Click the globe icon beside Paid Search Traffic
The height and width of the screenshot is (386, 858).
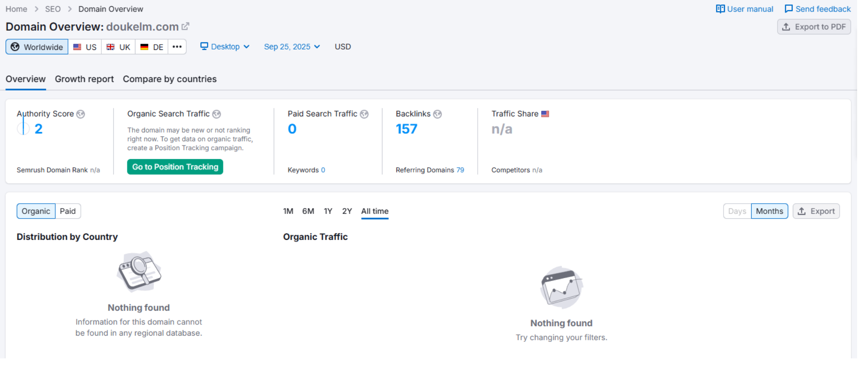pyautogui.click(x=364, y=114)
